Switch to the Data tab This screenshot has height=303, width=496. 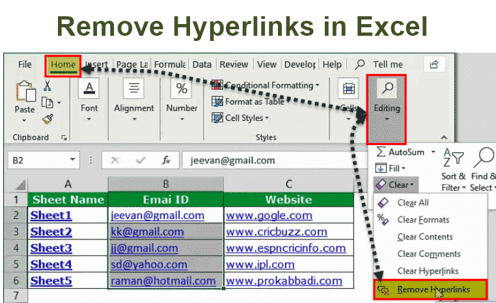[202, 64]
